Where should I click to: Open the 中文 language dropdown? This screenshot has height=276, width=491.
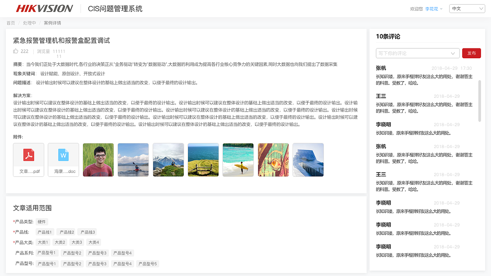[467, 8]
